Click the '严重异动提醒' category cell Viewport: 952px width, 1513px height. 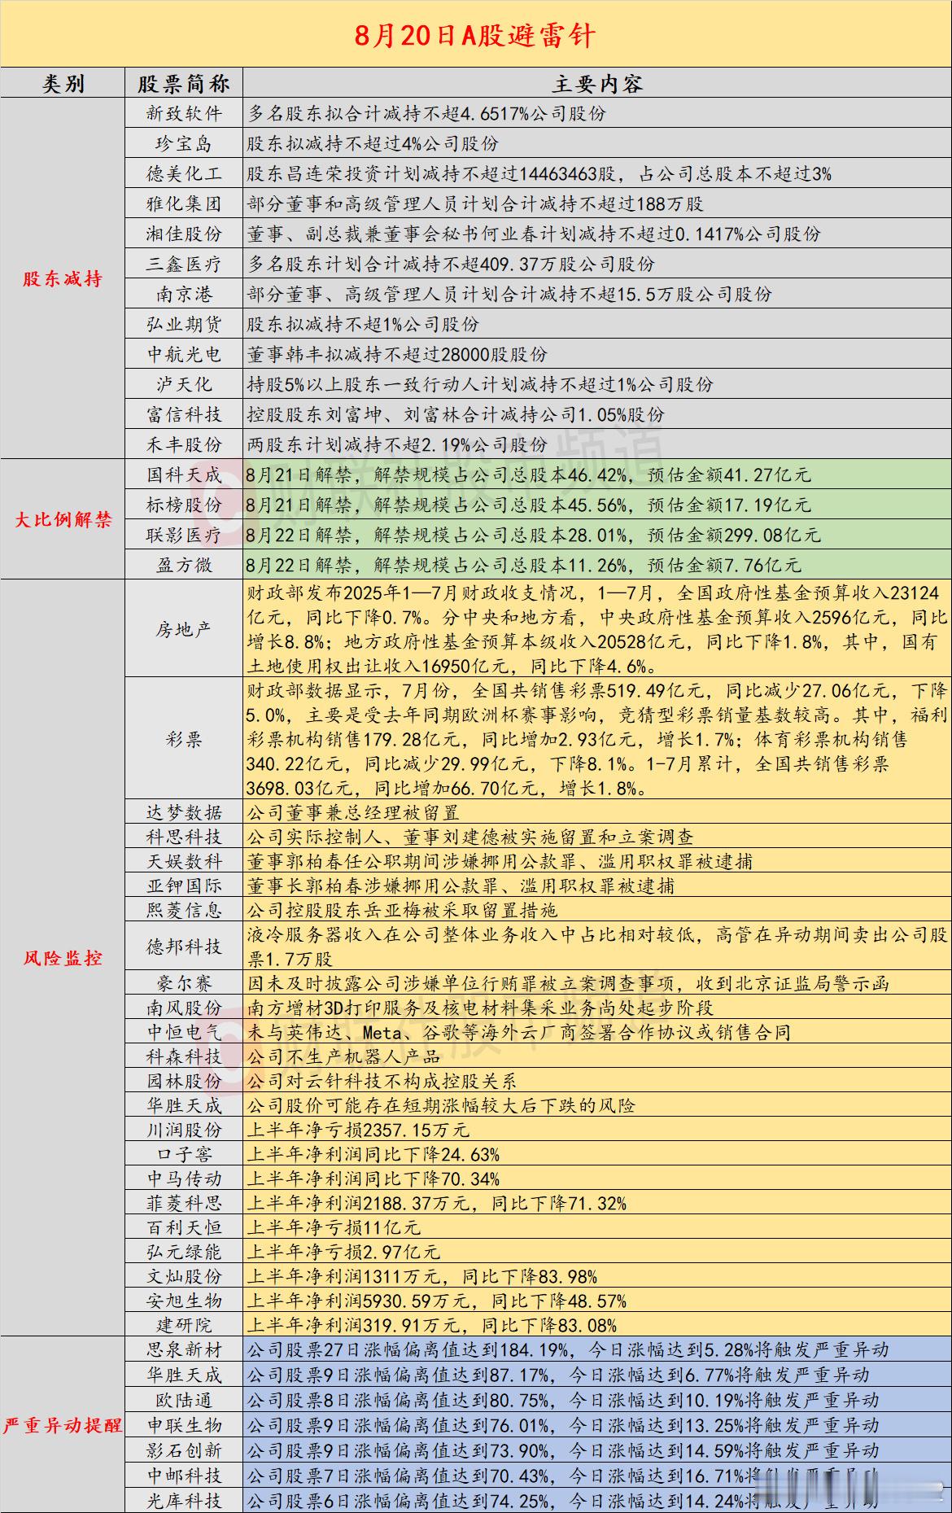click(x=63, y=1425)
